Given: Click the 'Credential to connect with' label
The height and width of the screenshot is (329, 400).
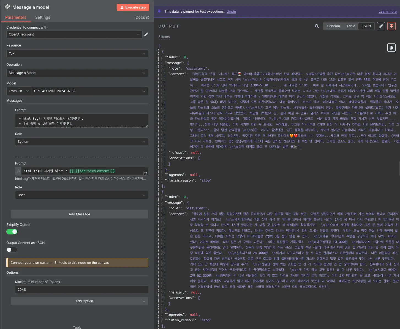Looking at the screenshot, I should 27,28.
